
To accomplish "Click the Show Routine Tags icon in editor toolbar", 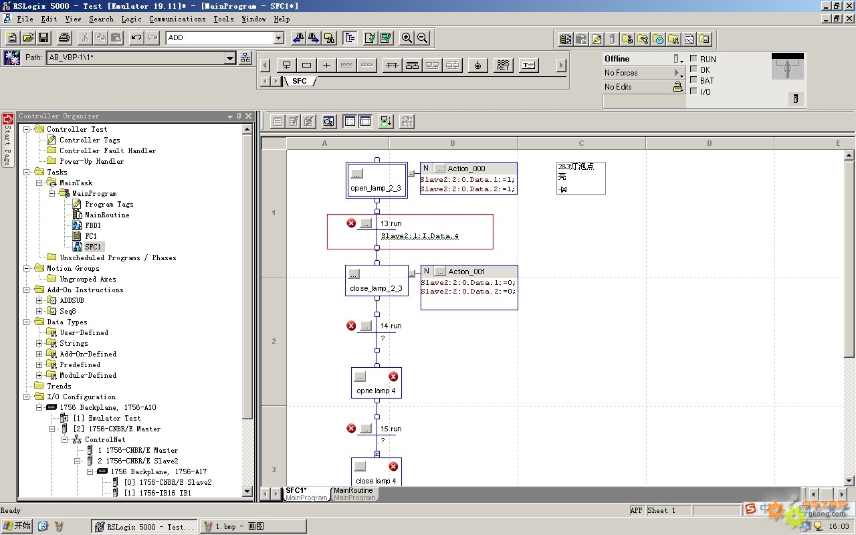I will tap(328, 121).
